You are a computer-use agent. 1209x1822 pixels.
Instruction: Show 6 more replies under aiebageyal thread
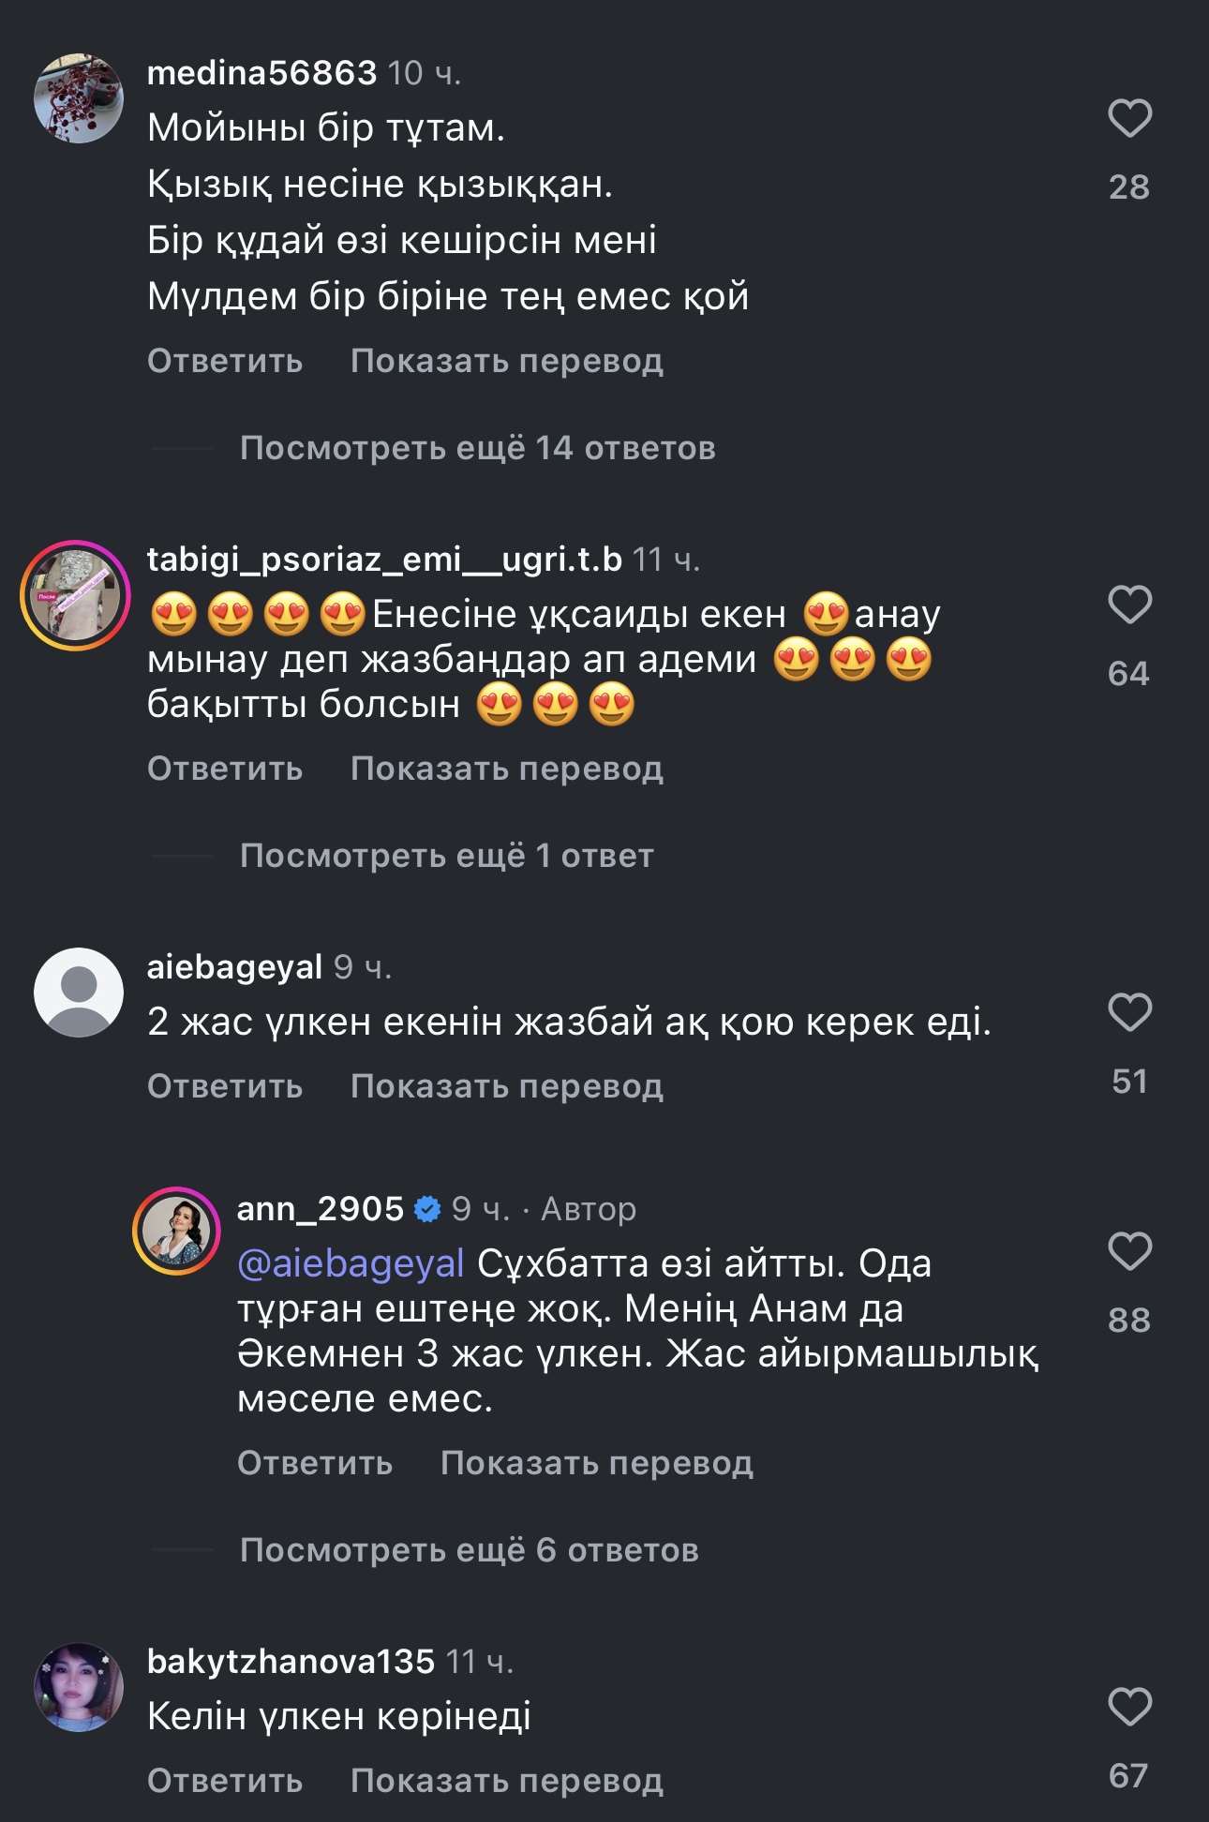[469, 1550]
